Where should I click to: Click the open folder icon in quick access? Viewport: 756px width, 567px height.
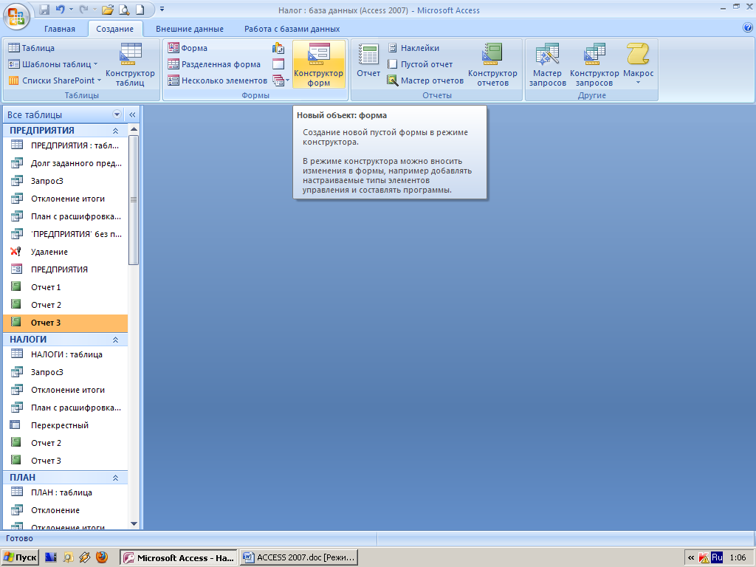[108, 9]
